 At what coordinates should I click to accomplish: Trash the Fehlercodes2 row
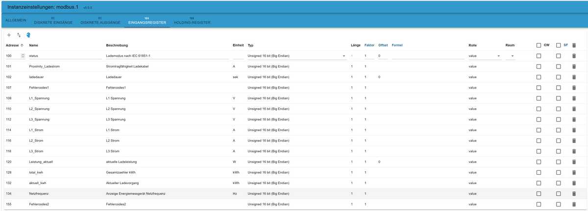point(574,204)
